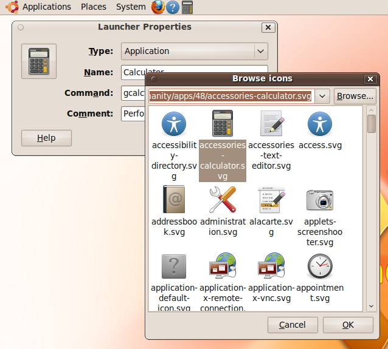Click the scrollbar down arrow in icon list
The image size is (388, 349).
(x=371, y=307)
